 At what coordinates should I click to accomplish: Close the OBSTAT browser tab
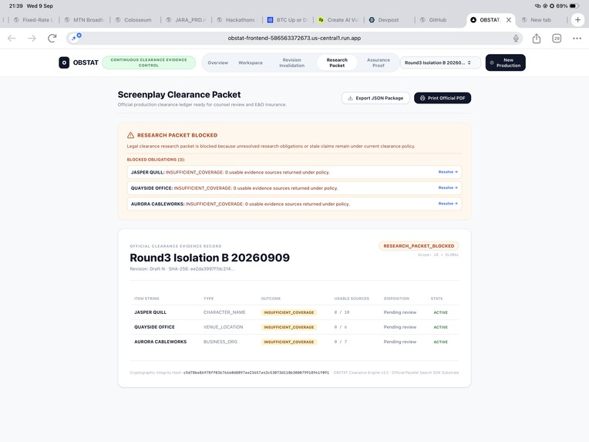[x=509, y=20]
